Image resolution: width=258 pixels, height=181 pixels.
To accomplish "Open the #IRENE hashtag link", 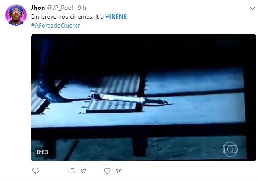I will [x=116, y=16].
